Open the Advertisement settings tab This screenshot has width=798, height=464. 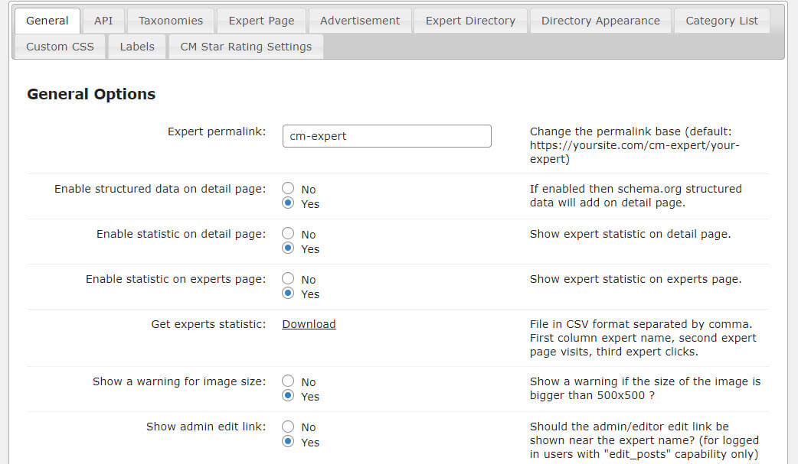359,21
